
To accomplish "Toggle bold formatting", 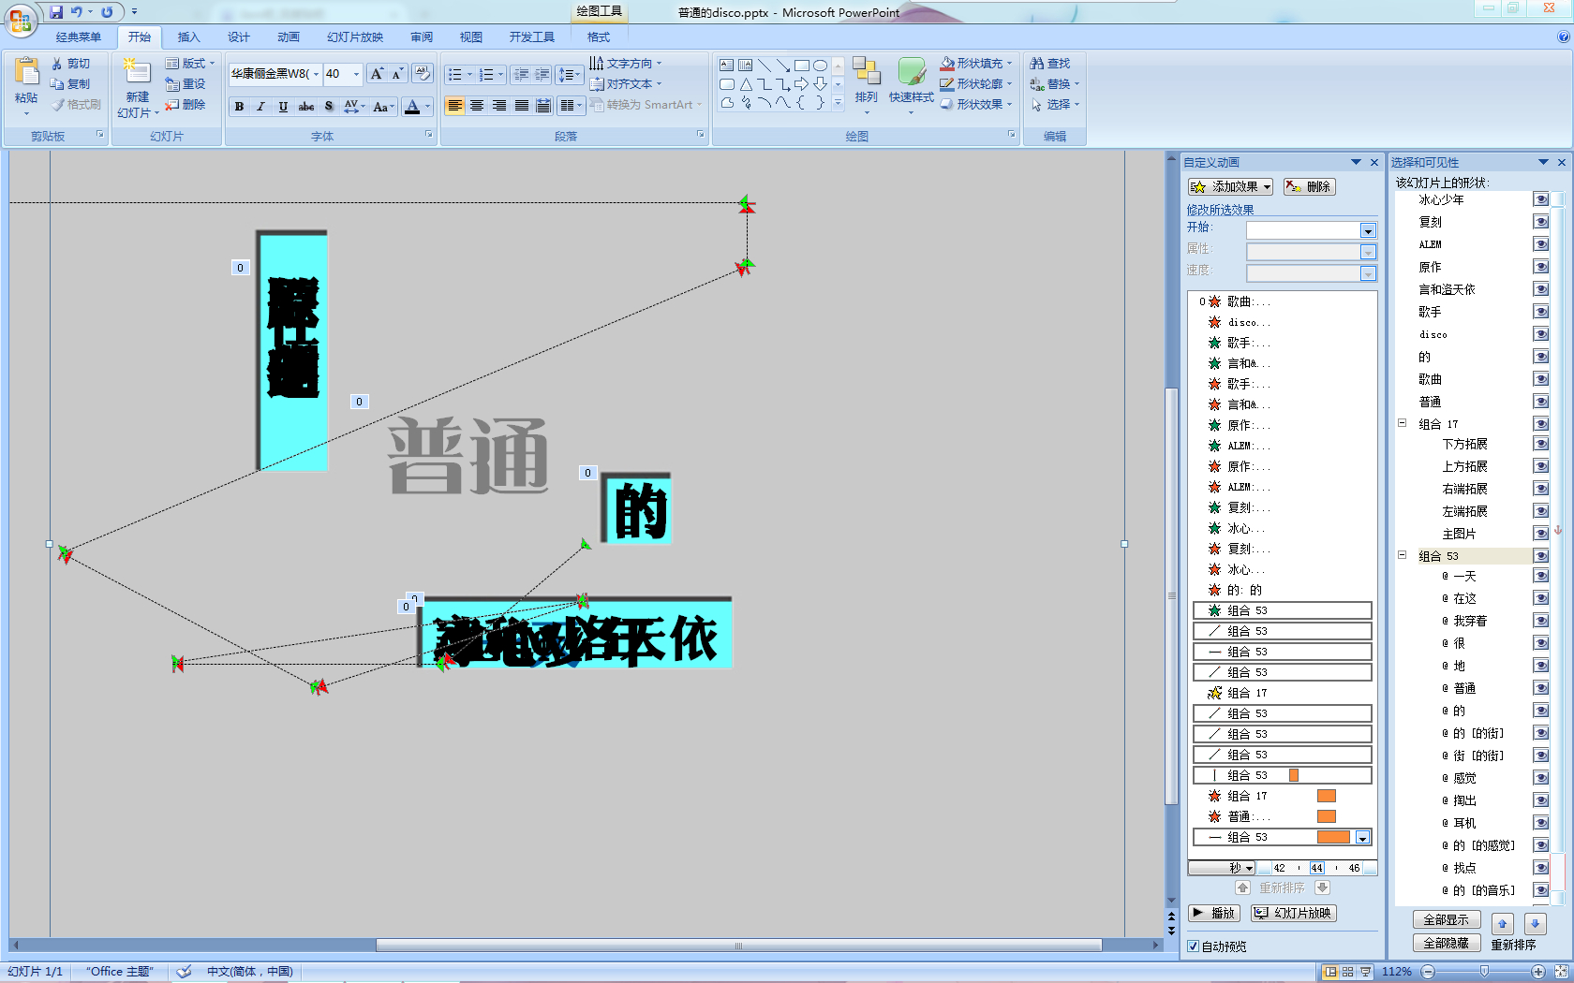I will pos(239,107).
